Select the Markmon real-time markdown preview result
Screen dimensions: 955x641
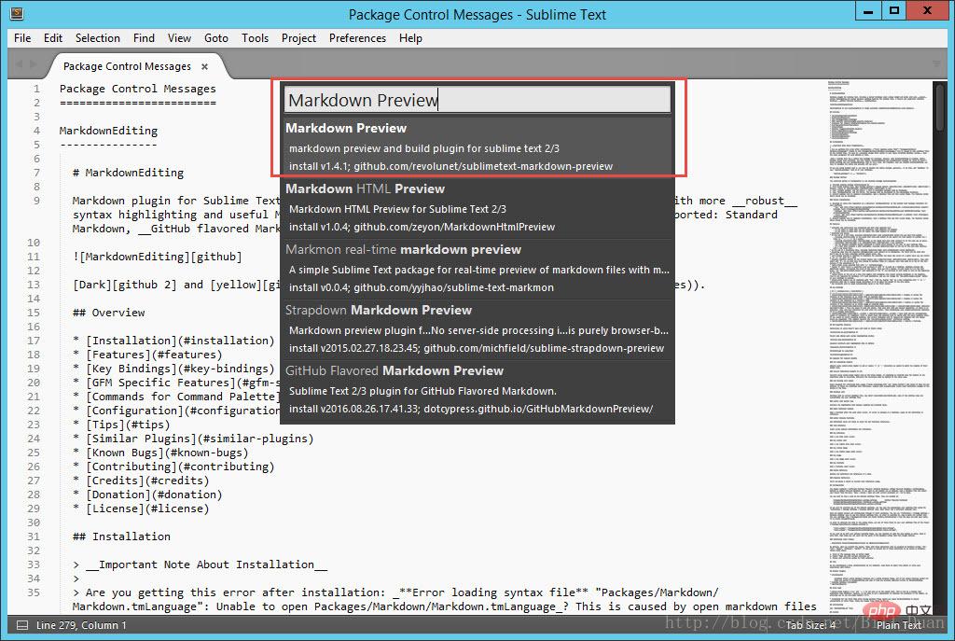point(477,268)
